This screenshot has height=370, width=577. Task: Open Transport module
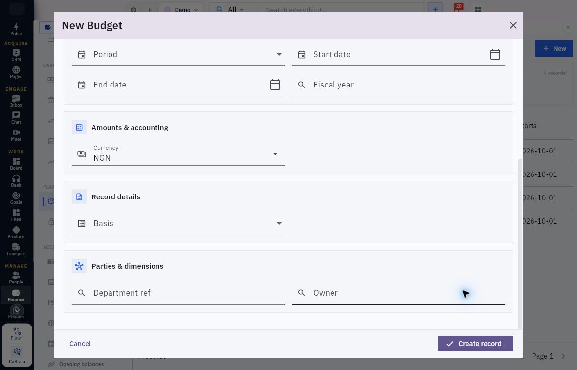tap(16, 249)
